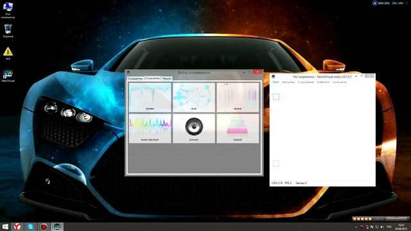Viewport: 411px width, 231px height.
Task: Click the visualization dialog title bar icon
Action: (x=128, y=73)
